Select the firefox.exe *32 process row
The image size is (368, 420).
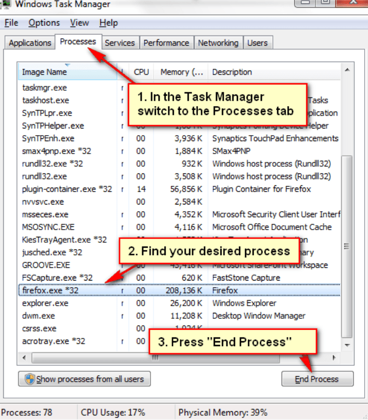pos(50,290)
